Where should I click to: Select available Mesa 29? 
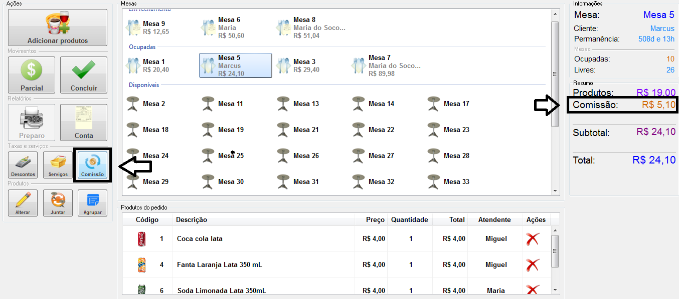[x=148, y=181]
